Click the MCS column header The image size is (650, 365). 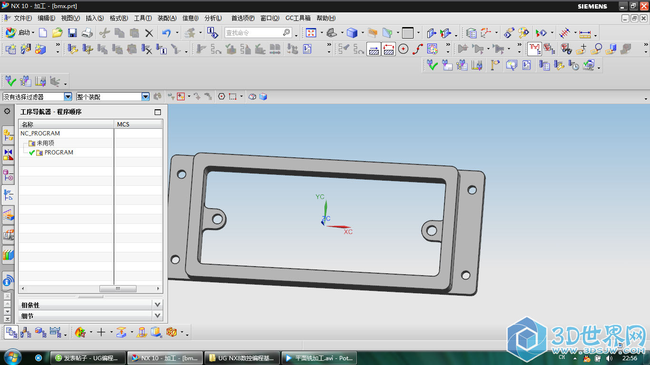pyautogui.click(x=138, y=124)
